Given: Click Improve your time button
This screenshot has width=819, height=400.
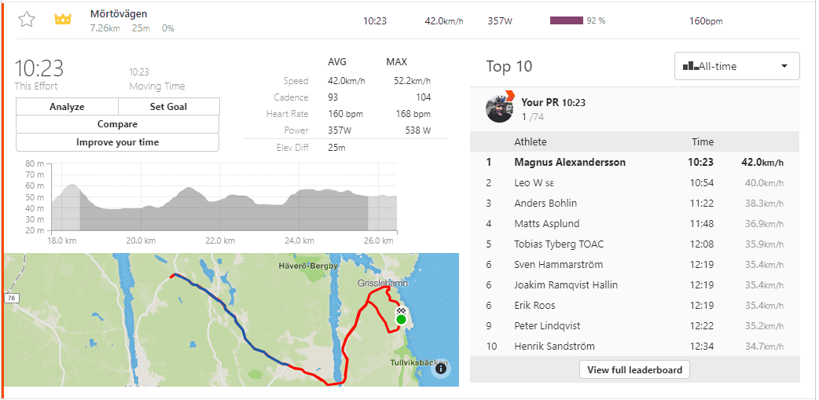Looking at the screenshot, I should 117,142.
